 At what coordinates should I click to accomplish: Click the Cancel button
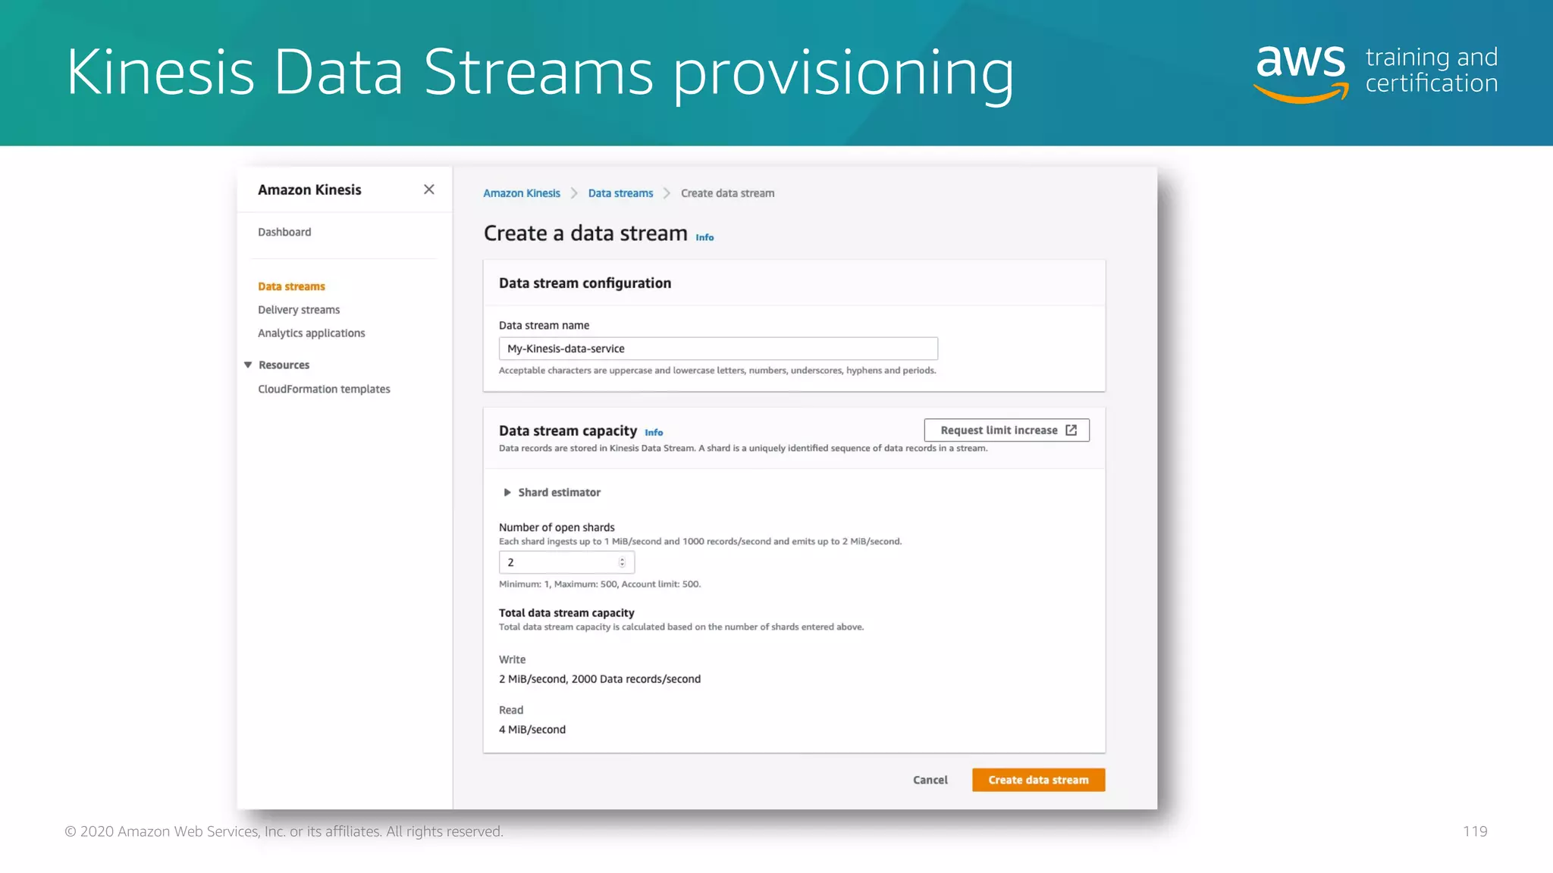click(930, 780)
